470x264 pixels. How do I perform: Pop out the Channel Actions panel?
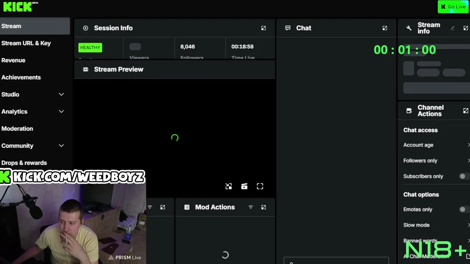pyautogui.click(x=466, y=111)
